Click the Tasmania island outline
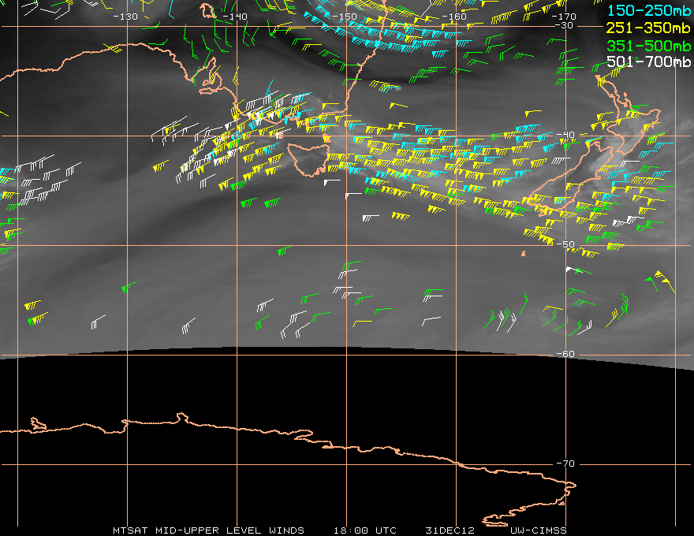Viewport: 694px width, 536px height. [x=308, y=158]
